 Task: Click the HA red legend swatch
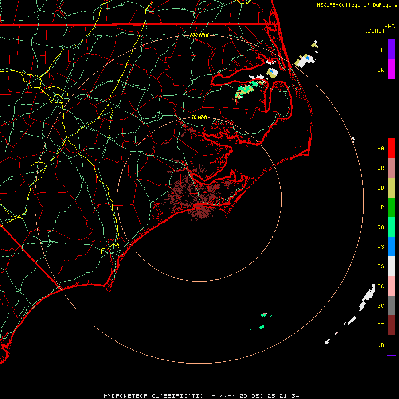[391, 148]
